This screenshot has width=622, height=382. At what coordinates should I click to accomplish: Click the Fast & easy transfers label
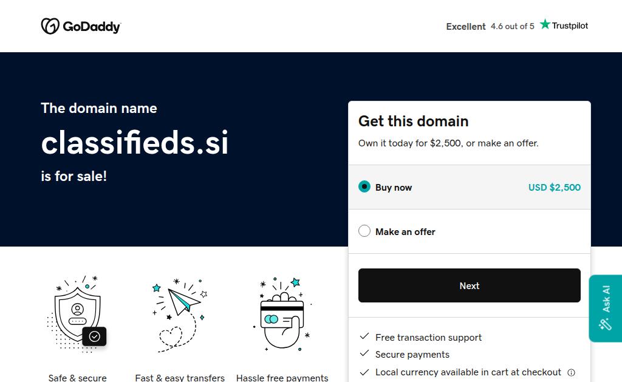coord(180,378)
